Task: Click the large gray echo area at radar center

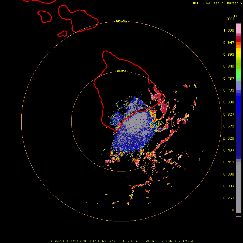Action: pos(136,122)
